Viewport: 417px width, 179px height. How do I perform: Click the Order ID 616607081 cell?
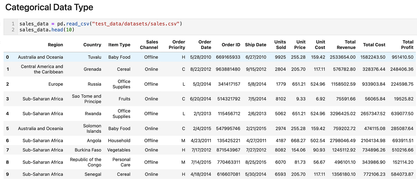(228, 174)
